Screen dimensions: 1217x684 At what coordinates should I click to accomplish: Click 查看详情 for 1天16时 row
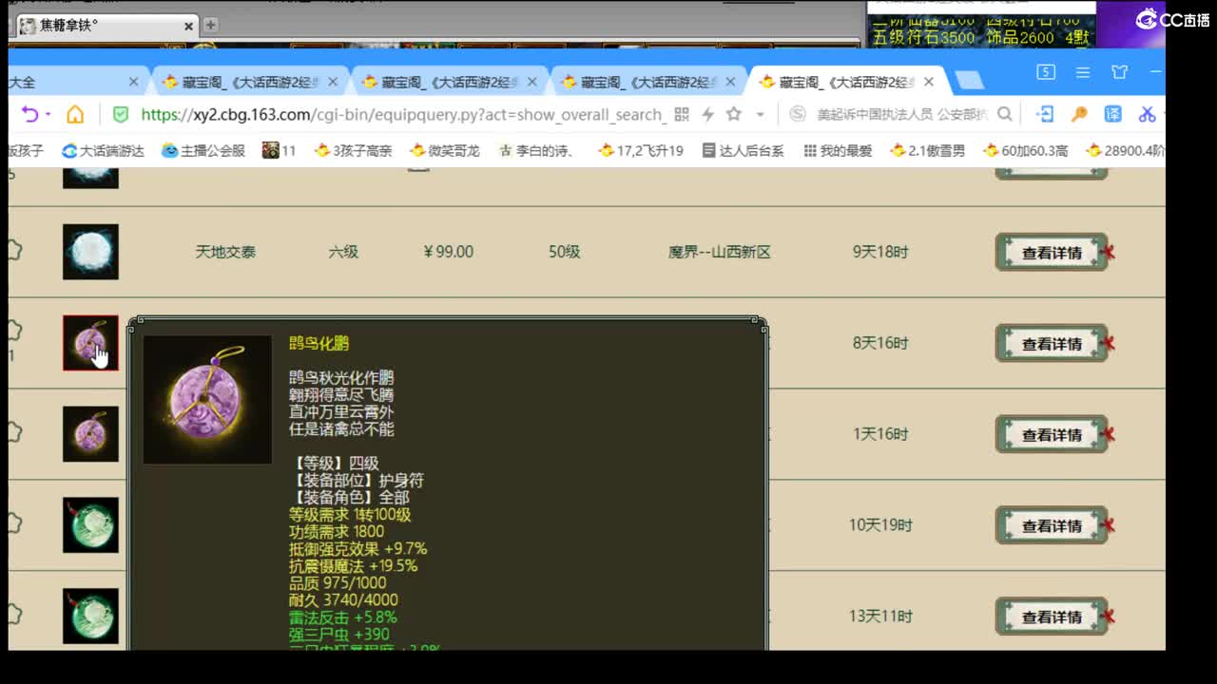click(x=1052, y=435)
